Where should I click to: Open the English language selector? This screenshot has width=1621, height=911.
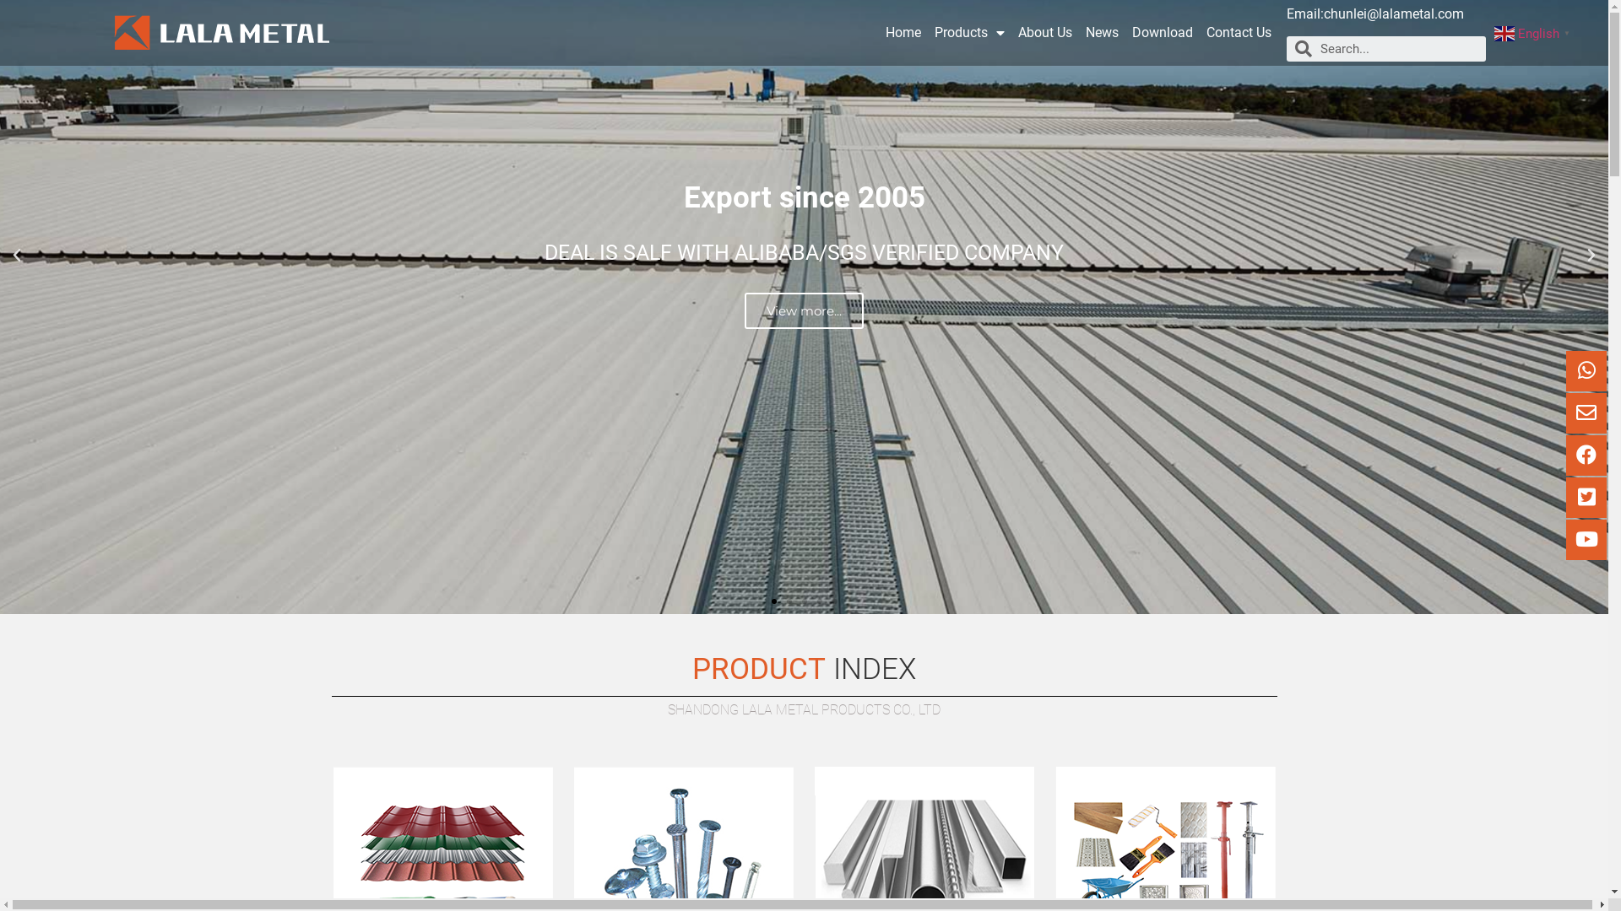1532,34
